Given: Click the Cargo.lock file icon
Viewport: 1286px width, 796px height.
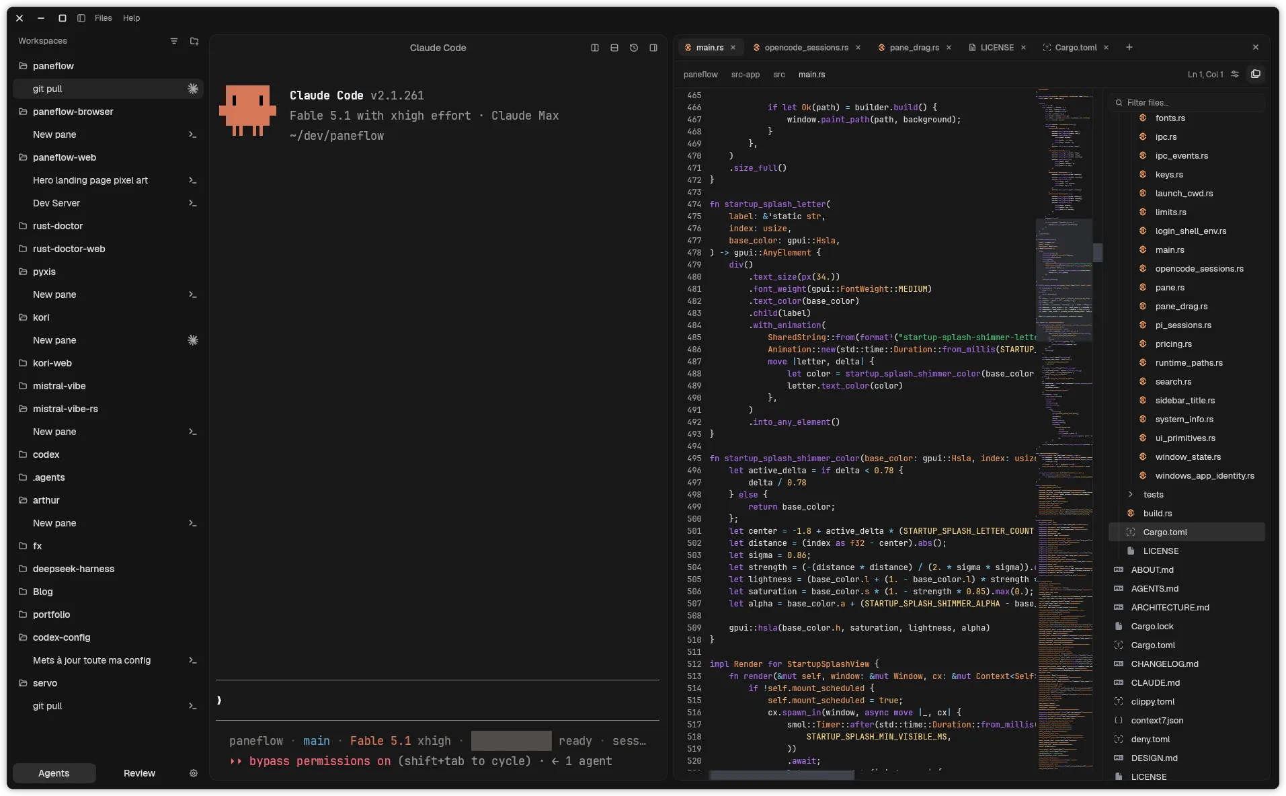Looking at the screenshot, I should [x=1119, y=627].
